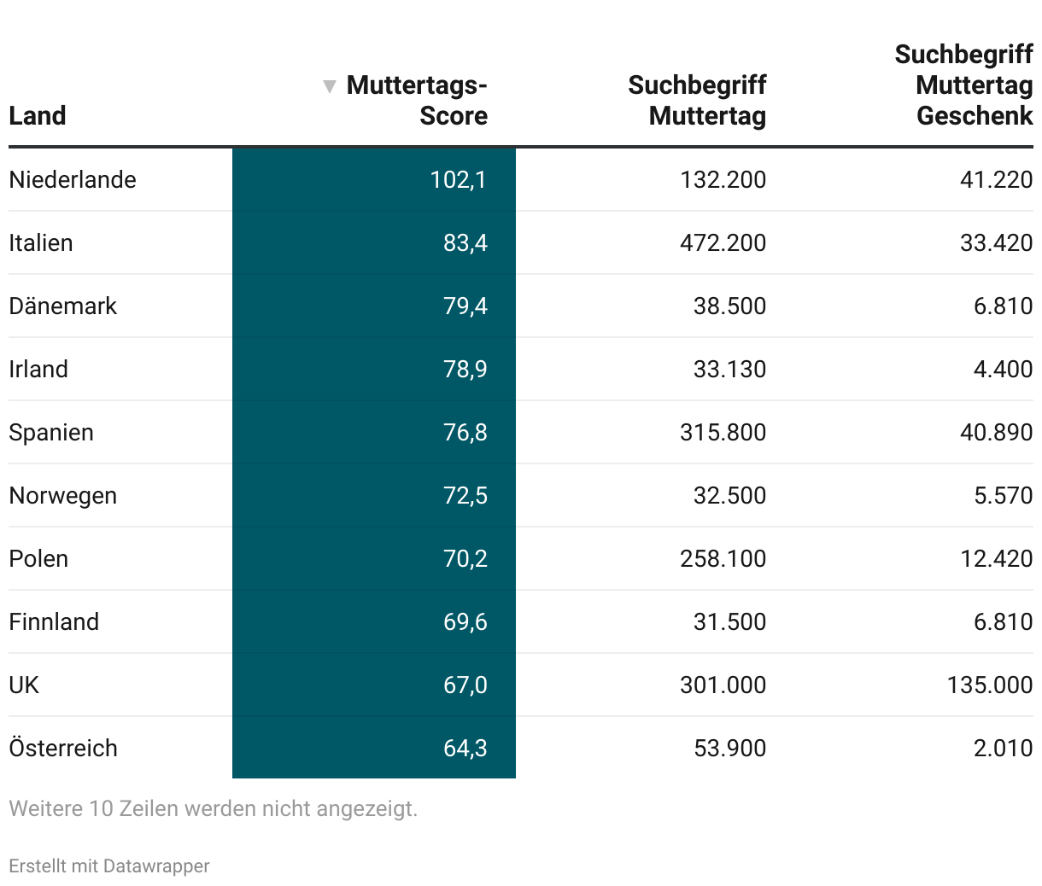
Task: Click the hidden rows notice text
Action: point(214,808)
